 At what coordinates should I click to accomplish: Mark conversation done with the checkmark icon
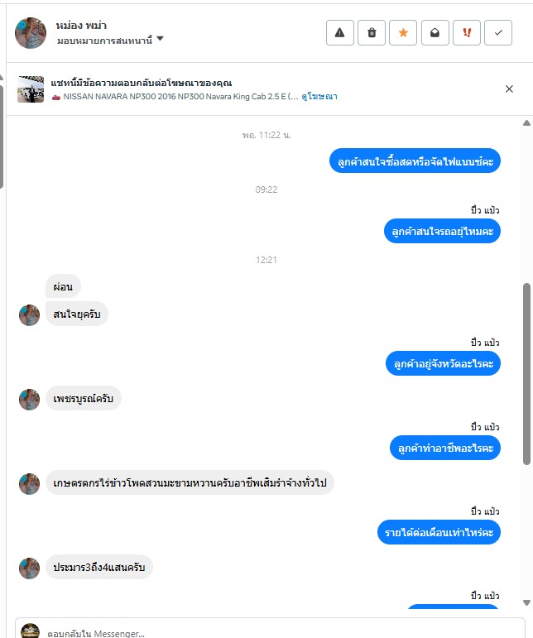(498, 32)
